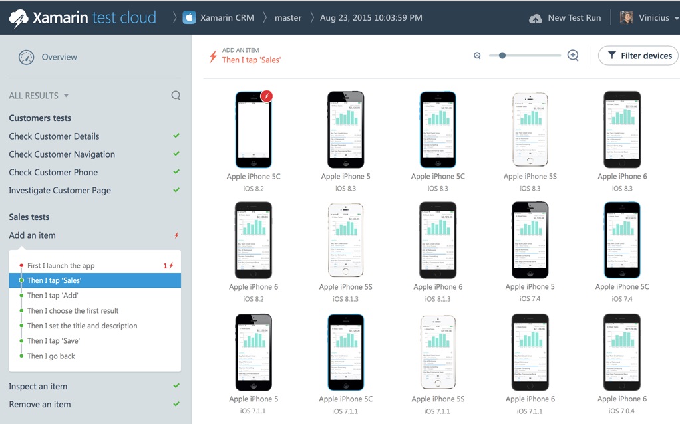Click the 'Customers tests' group heading
The image size is (680, 424).
[x=40, y=118]
